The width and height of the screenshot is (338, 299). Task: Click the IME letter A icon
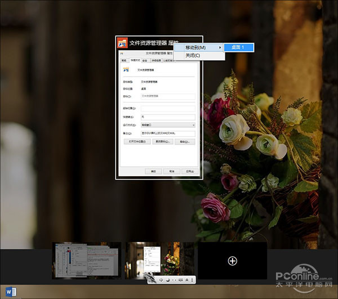pyautogui.click(x=186, y=280)
